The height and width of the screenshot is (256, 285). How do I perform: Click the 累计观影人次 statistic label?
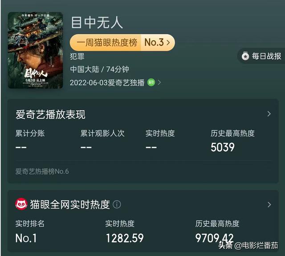[x=102, y=133]
